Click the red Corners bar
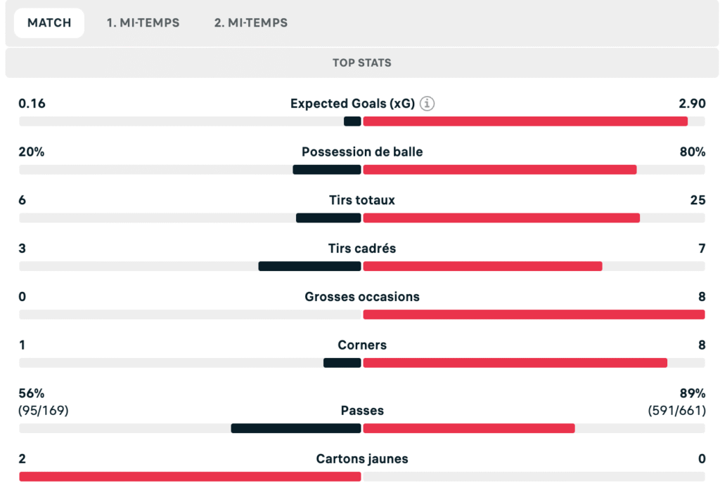Viewport: 720px width, 497px height. coord(515,363)
